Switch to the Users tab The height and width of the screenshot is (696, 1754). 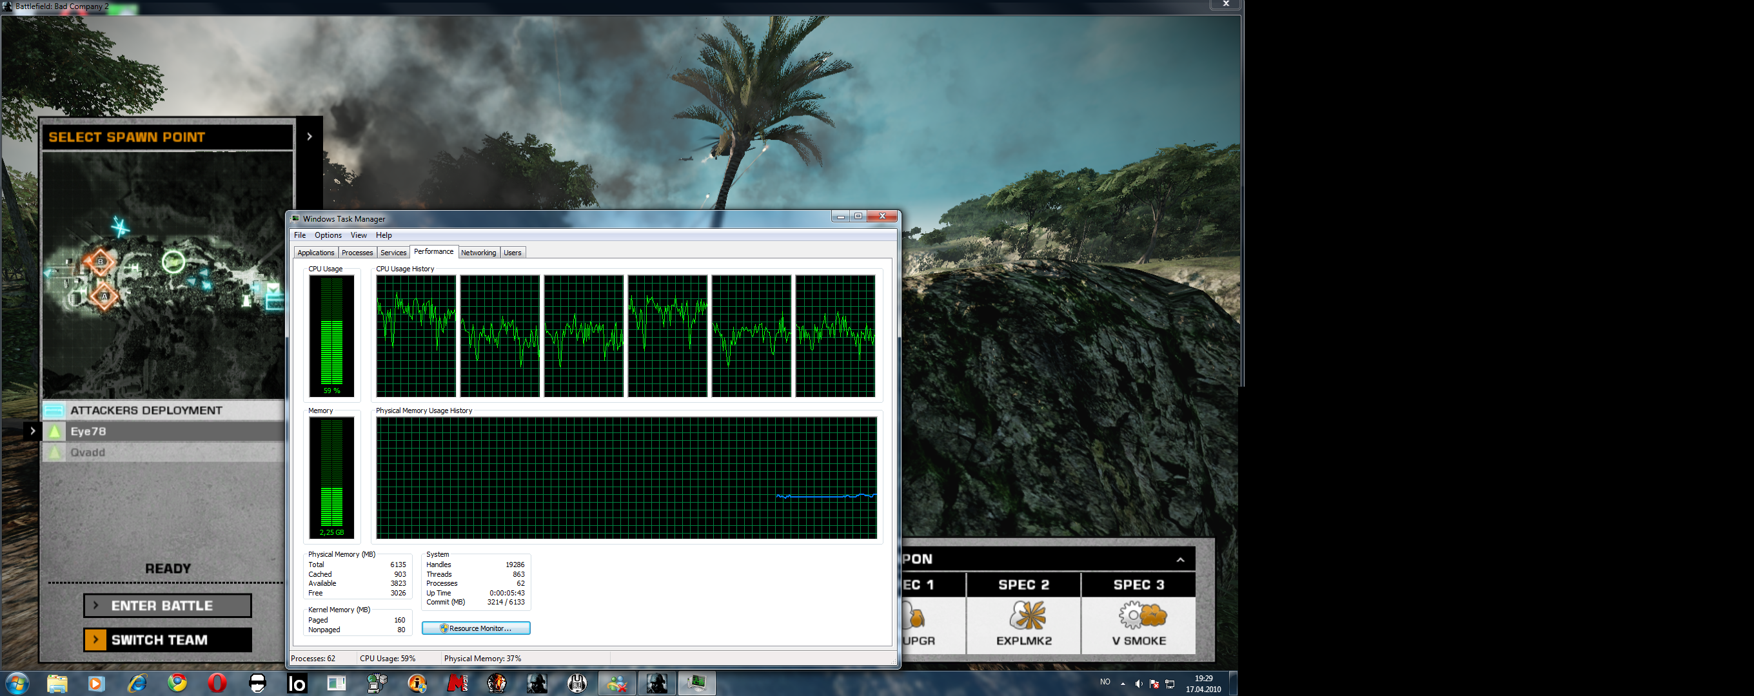(512, 253)
